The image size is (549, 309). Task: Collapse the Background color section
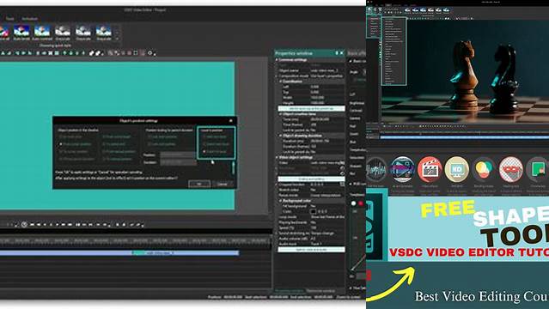click(280, 201)
